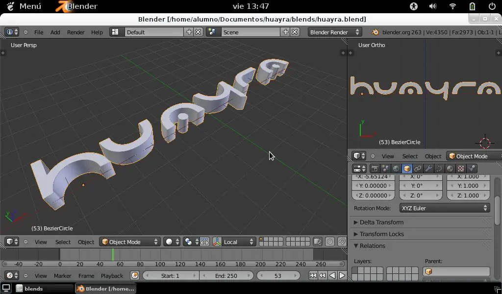
Task: Toggle manipulate center points only
Action: (x=204, y=242)
